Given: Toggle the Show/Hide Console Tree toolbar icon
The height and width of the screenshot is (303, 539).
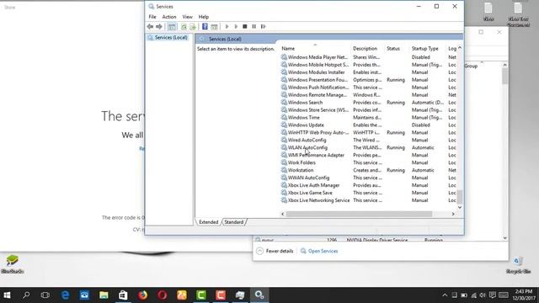Looking at the screenshot, I should click(172, 26).
